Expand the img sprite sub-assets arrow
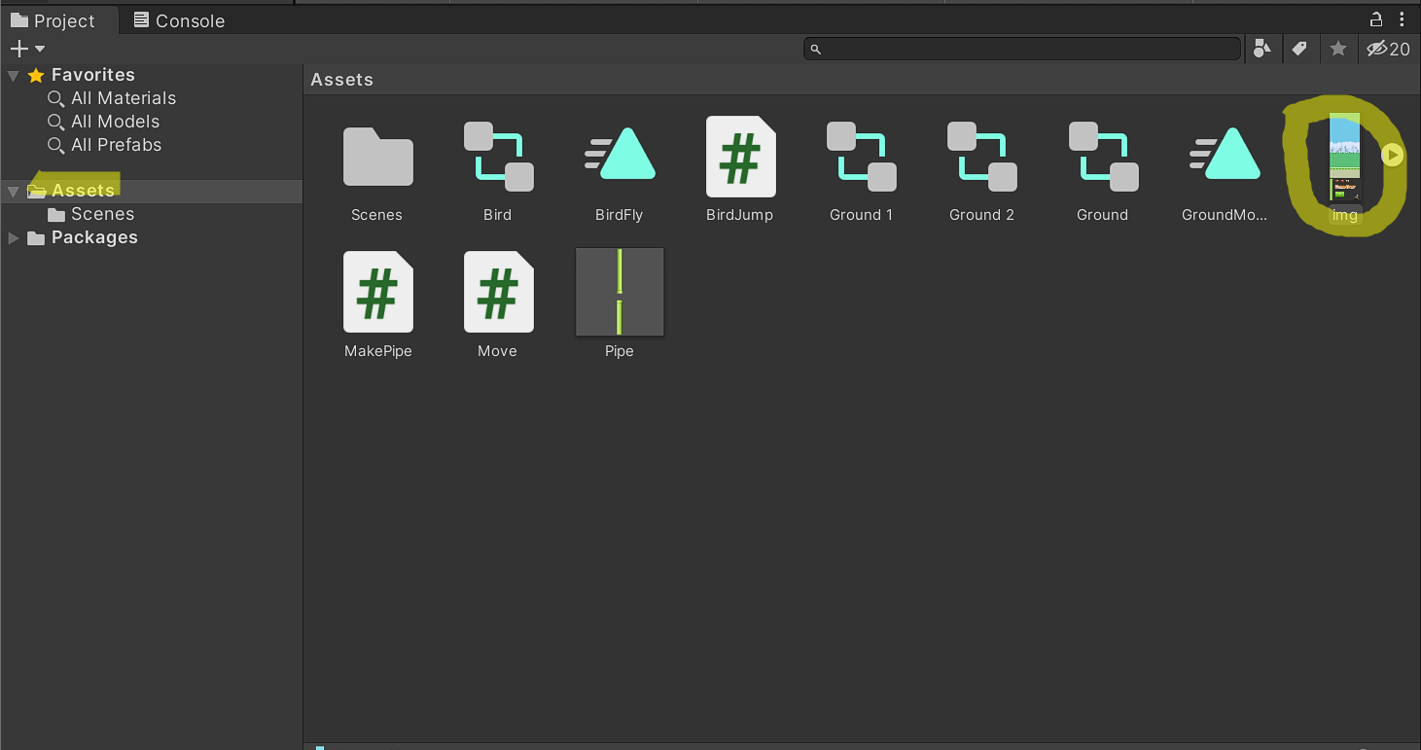The height and width of the screenshot is (750, 1421). click(1393, 155)
